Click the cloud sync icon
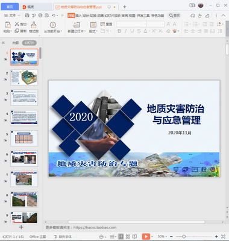The width and height of the screenshot is (229, 241). coord(193,16)
